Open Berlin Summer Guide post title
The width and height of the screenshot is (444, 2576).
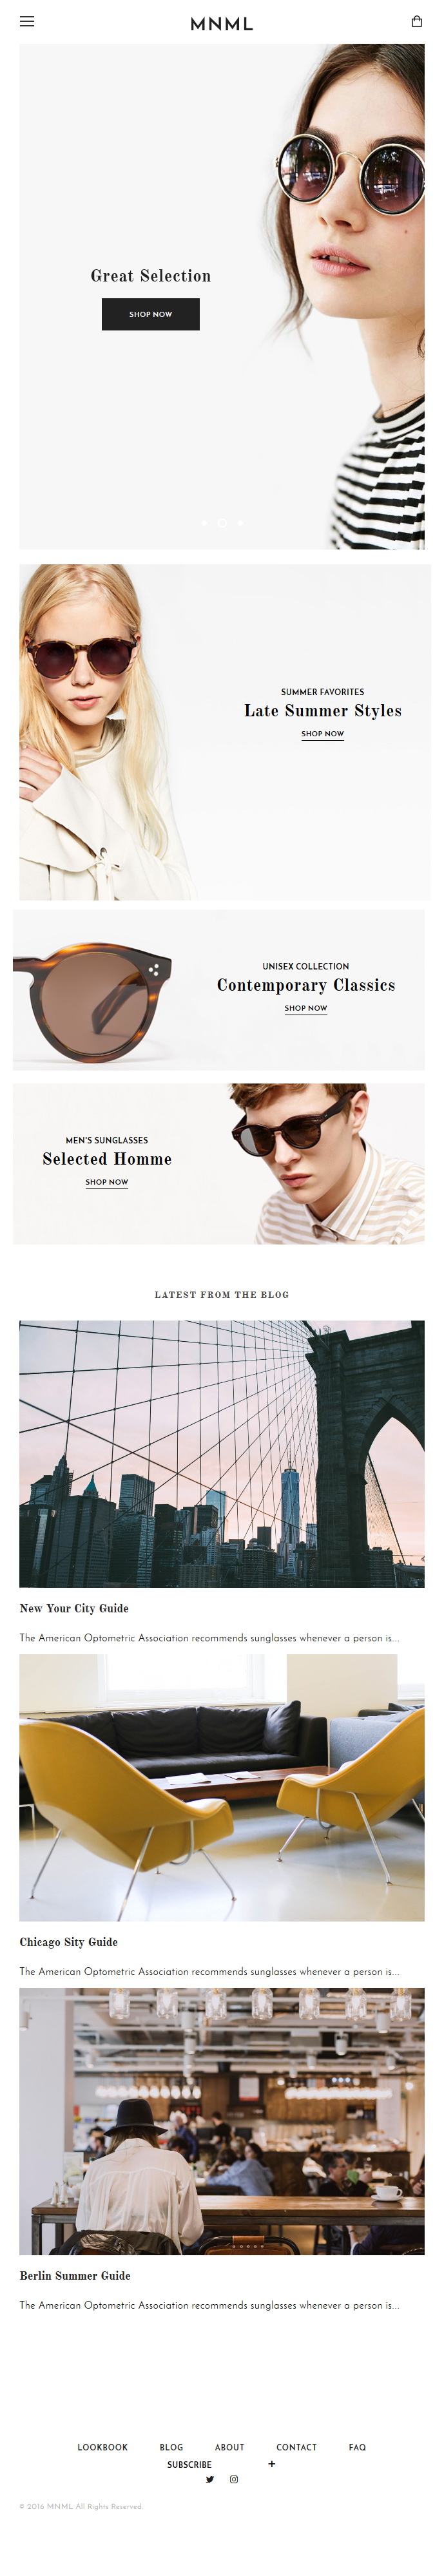coord(75,2275)
